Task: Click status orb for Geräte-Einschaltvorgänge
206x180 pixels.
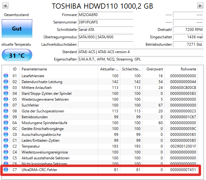Action: click(x=6, y=128)
